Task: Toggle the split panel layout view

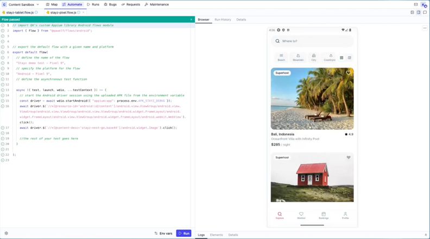Action: 419,12
